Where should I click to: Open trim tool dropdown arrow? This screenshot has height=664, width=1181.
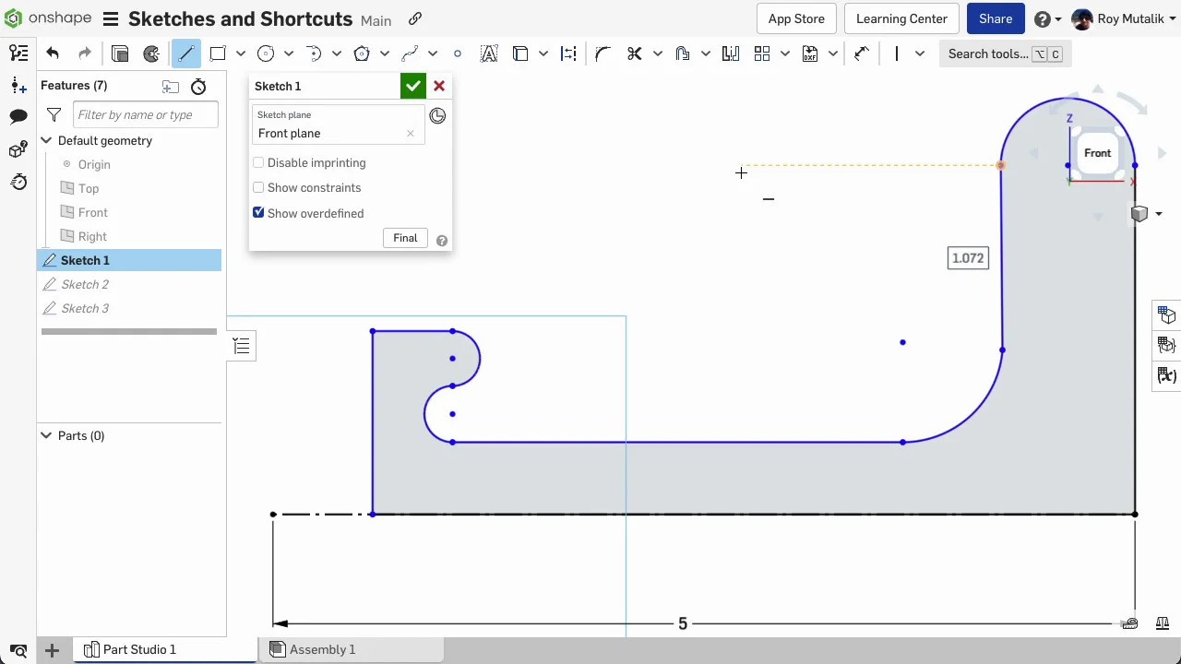(x=657, y=53)
